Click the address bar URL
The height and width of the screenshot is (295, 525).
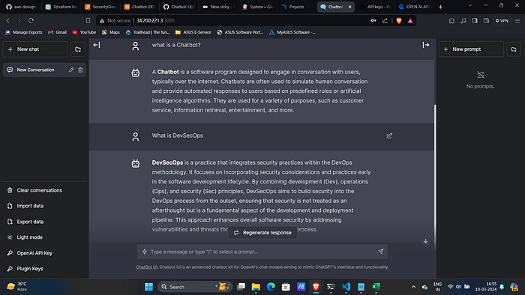(155, 21)
